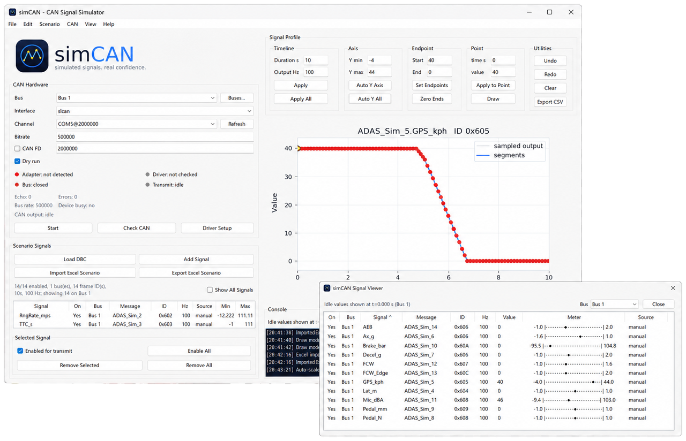Click Zero Ends button
Viewport: 686px width, 441px height.
[x=432, y=99]
